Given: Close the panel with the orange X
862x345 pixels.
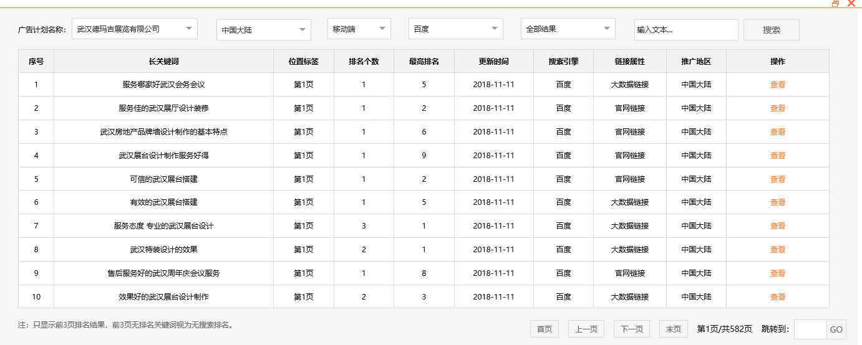Looking at the screenshot, I should click(851, 4).
